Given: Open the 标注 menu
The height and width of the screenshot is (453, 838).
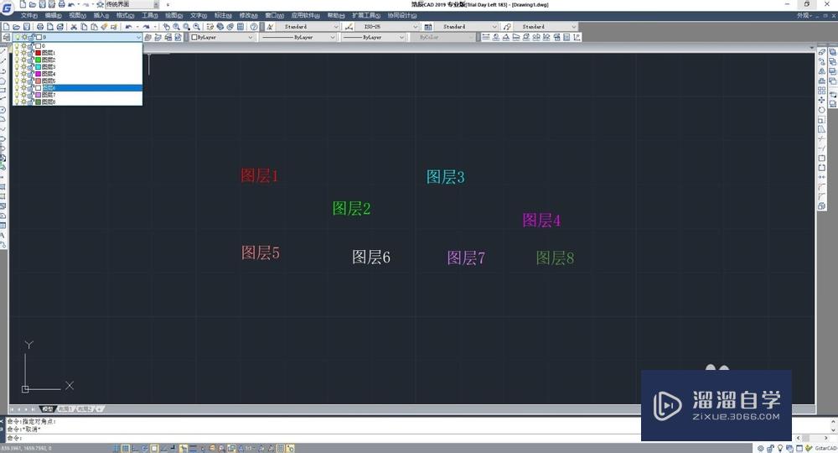Looking at the screenshot, I should point(223,15).
